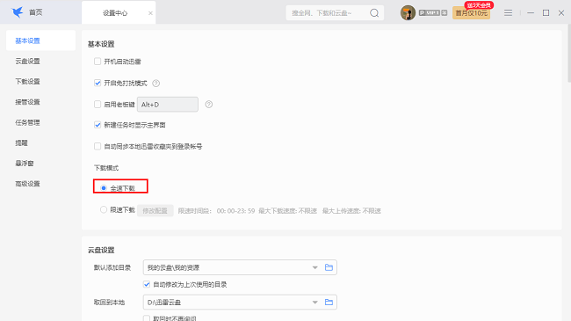Select 悬浮窗 in the sidebar
The width and height of the screenshot is (571, 321).
point(25,163)
